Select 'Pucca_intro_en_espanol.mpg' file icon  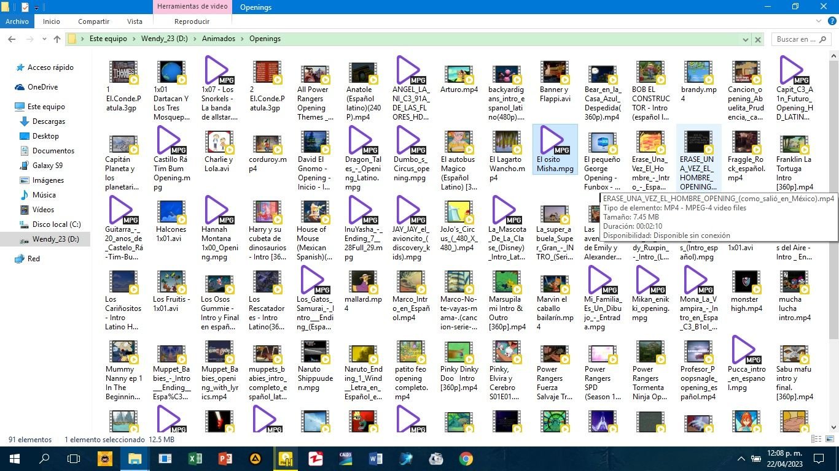(x=746, y=350)
